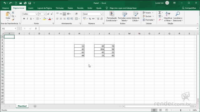Click the Redo arrow in quick access toolbar
Screen dimensions: 200x112
click(10, 3)
